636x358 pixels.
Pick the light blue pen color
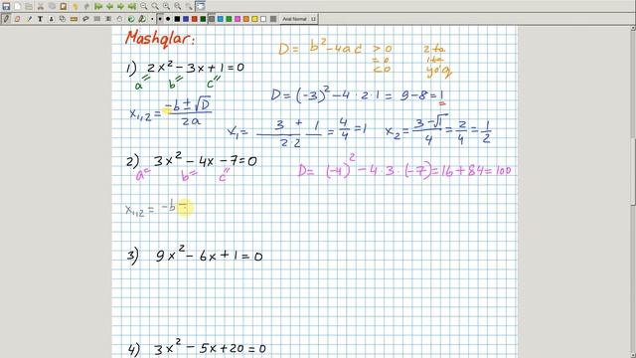coord(221,19)
